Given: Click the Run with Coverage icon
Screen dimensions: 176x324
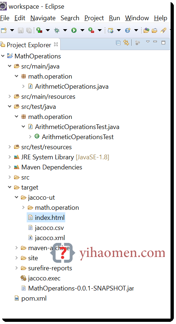Looking at the screenshot, I should tap(39, 30).
